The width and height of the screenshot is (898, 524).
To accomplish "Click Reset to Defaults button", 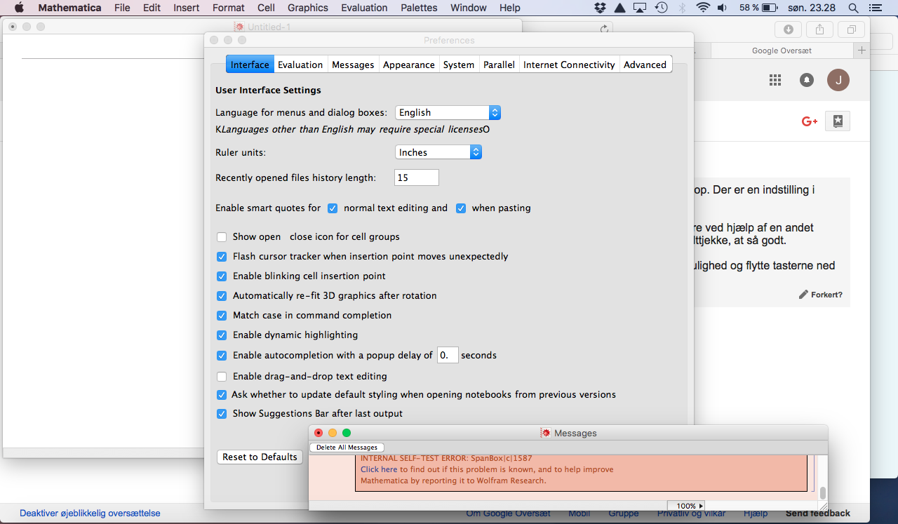I will point(260,457).
